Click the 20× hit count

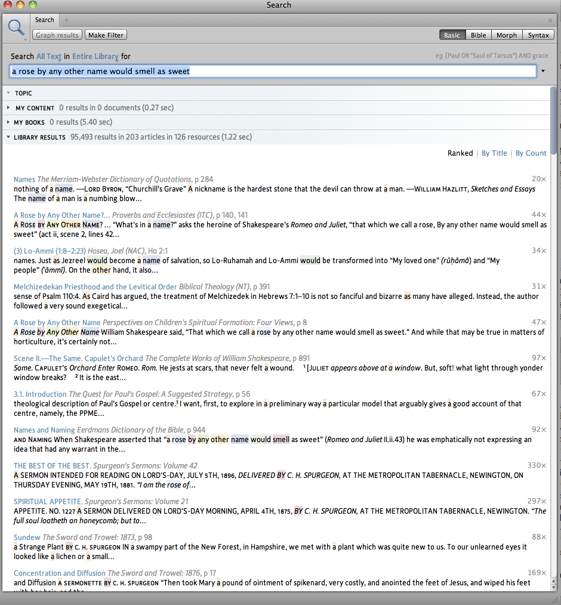pyautogui.click(x=539, y=179)
